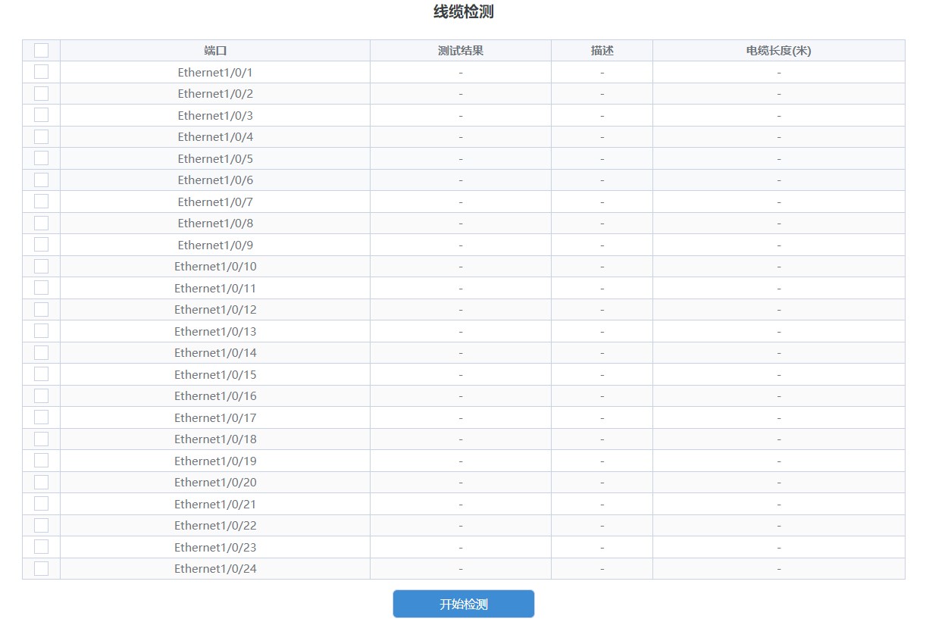Select the Ethernet1/0/3 checkbox
Image resolution: width=926 pixels, height=622 pixels.
point(41,115)
